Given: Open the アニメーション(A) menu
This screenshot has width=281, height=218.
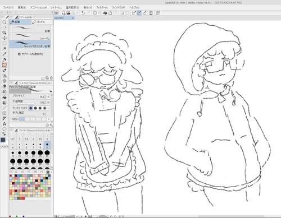Looking at the screenshot, I should (x=38, y=8).
